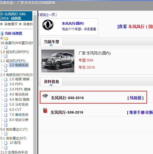Select the 当前车型 tab
Image resolution: width=153 pixels, height=154 pixels.
pyautogui.click(x=51, y=42)
